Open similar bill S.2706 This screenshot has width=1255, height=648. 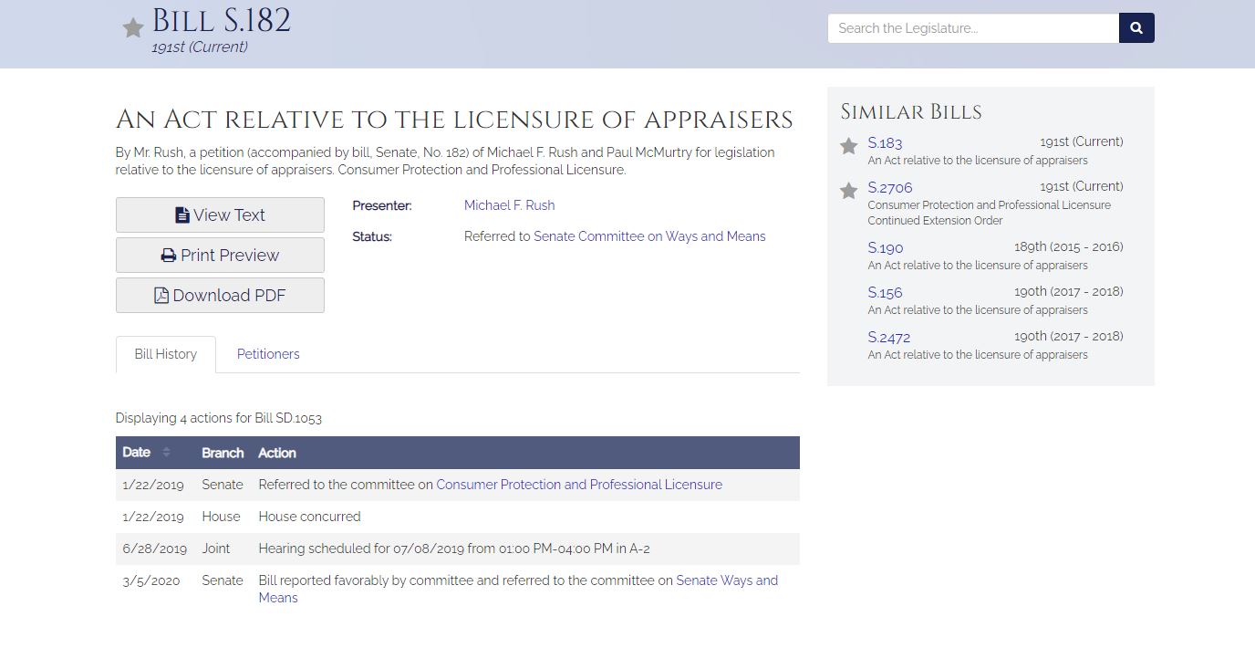[889, 188]
